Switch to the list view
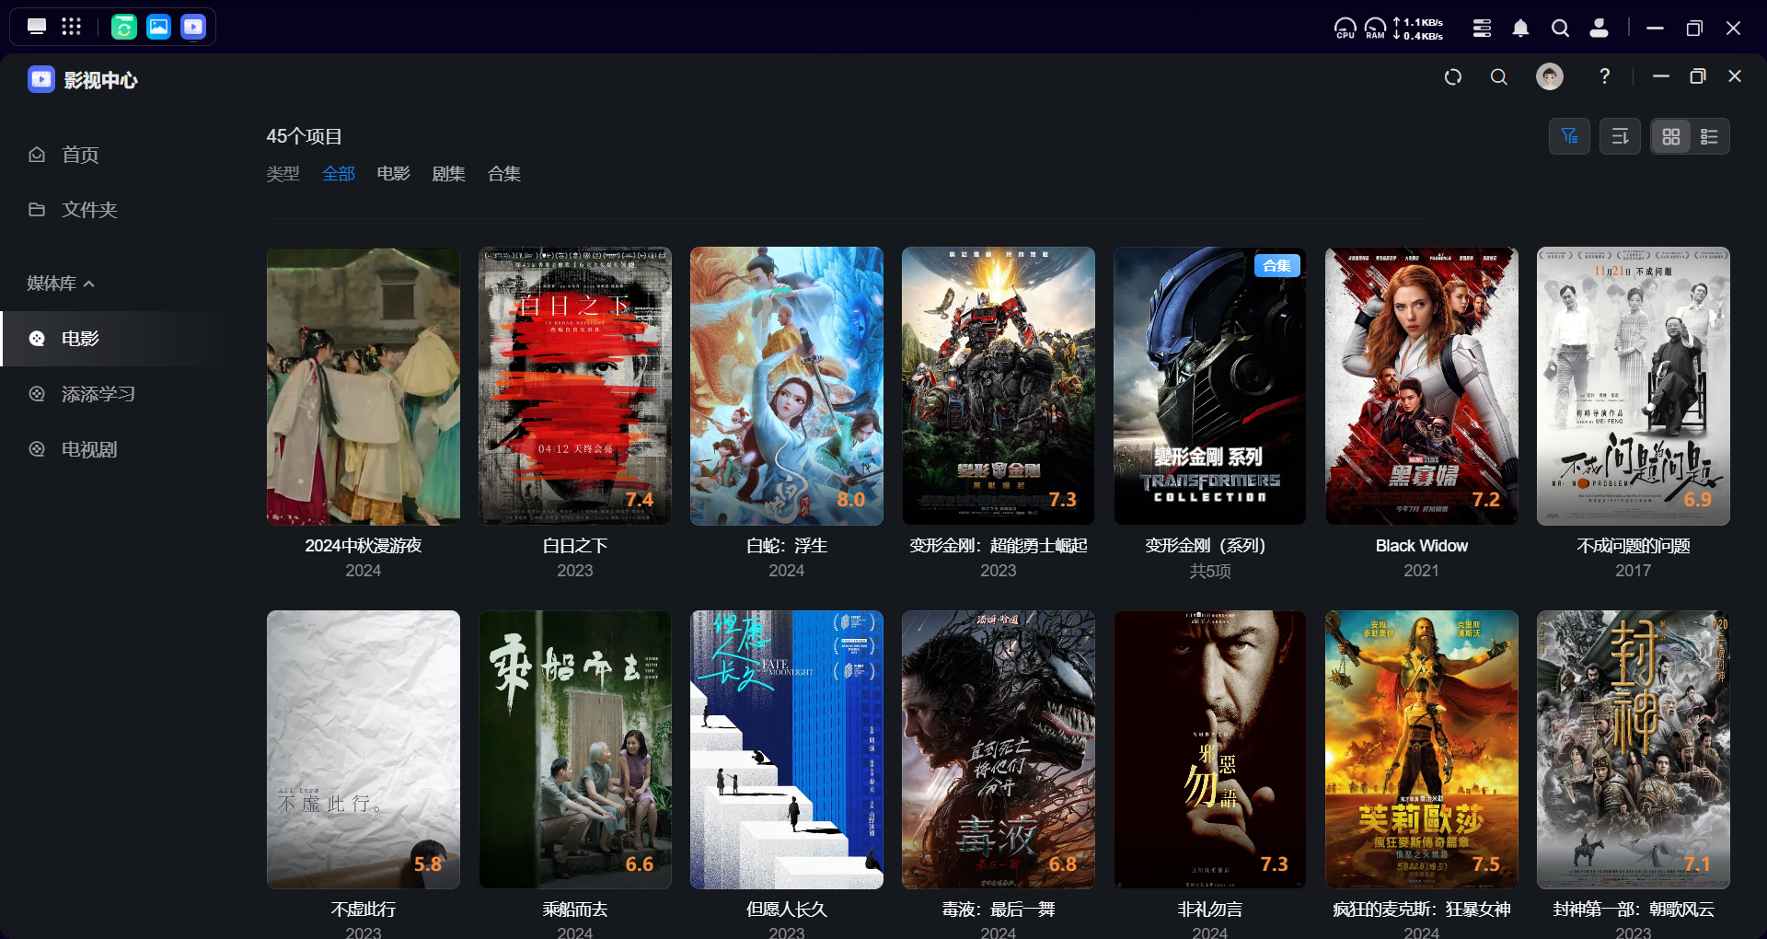 (1709, 136)
